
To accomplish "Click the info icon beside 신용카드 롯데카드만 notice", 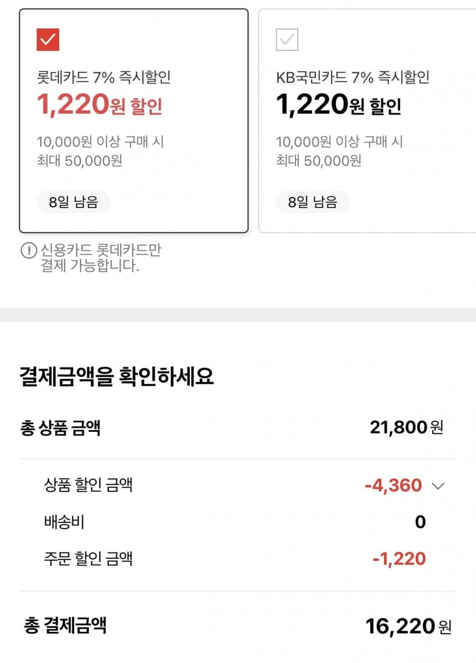I will click(28, 251).
